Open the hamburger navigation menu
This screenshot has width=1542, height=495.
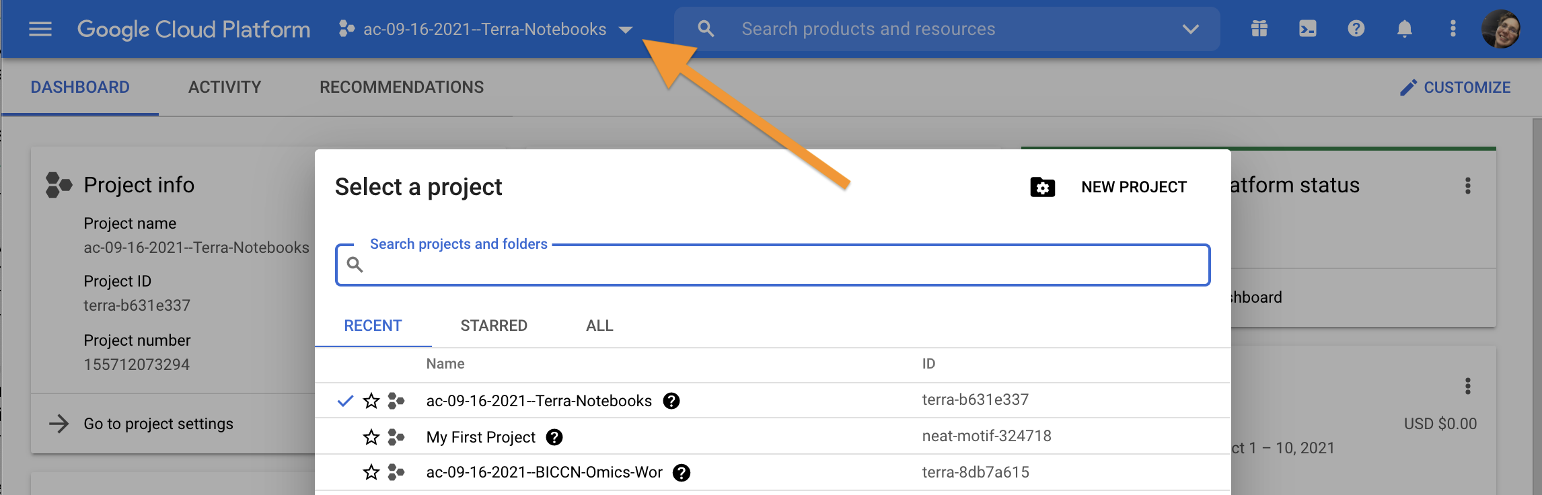tap(40, 29)
